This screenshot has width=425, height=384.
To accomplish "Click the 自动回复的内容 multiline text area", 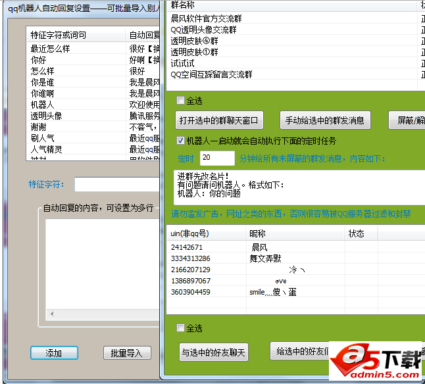I will pos(103,264).
